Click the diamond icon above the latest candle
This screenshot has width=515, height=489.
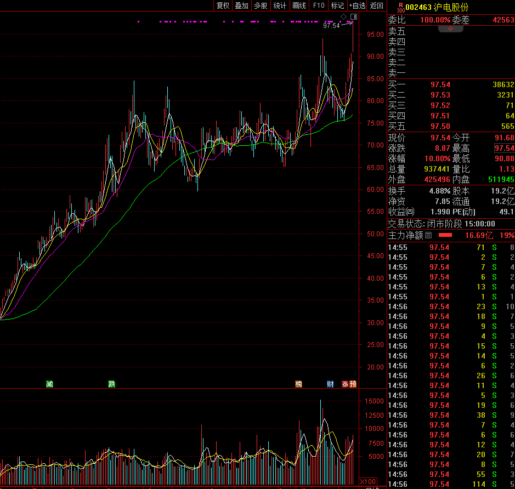[344, 17]
